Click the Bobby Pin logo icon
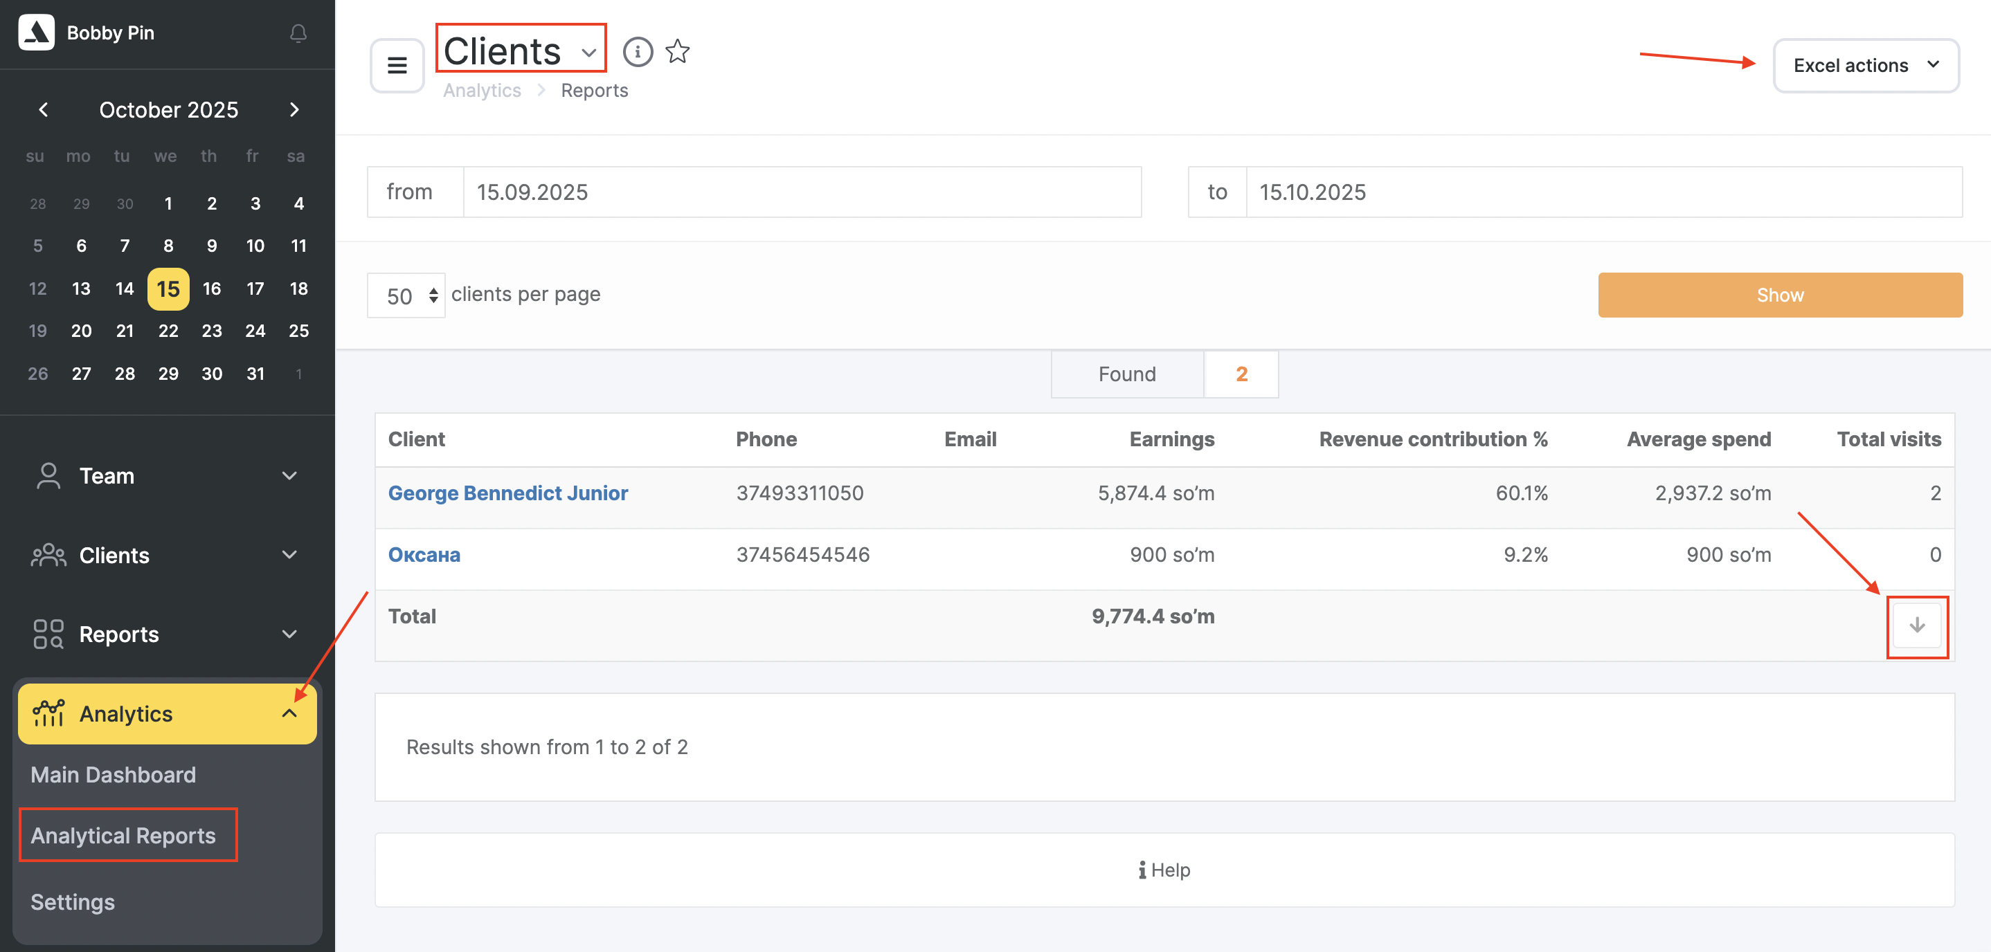The image size is (1991, 952). pos(36,33)
